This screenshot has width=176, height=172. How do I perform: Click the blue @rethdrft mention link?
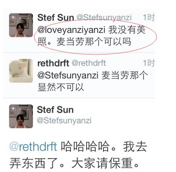click(33, 146)
